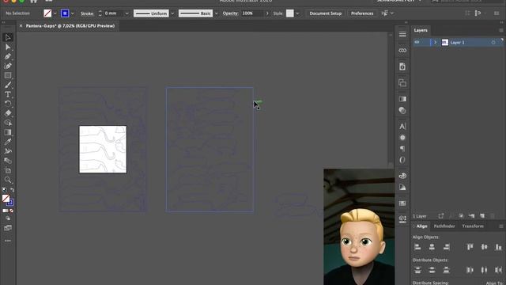Select the Blend tool
This screenshot has height=285, width=506.
pos(8,161)
